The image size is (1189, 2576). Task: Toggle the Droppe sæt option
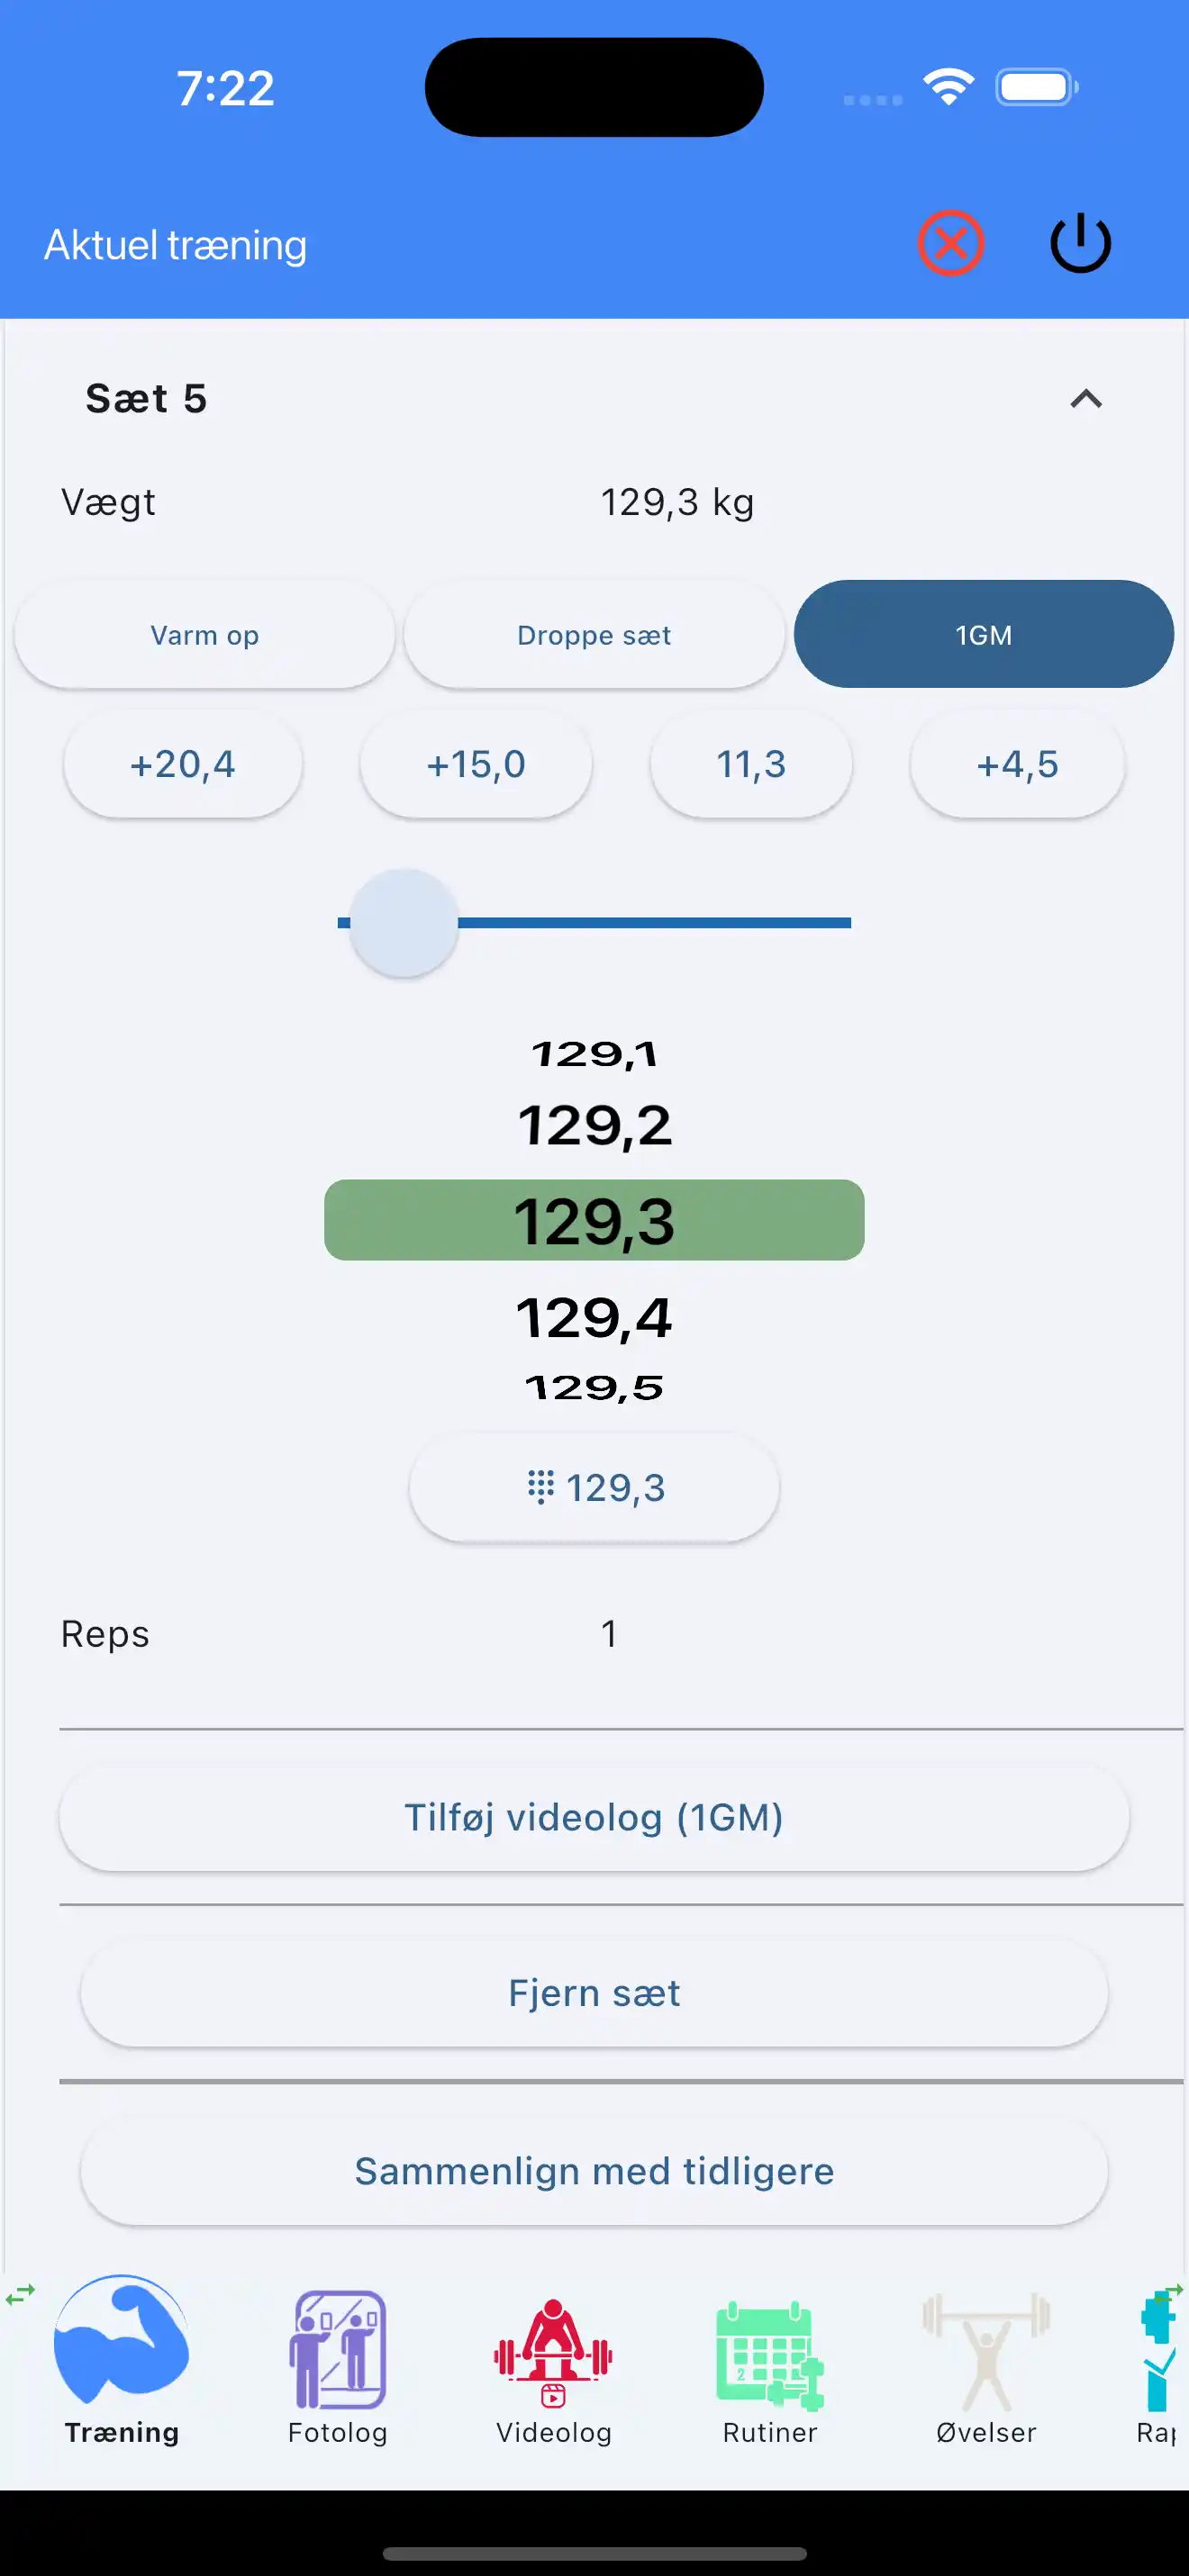click(x=594, y=635)
